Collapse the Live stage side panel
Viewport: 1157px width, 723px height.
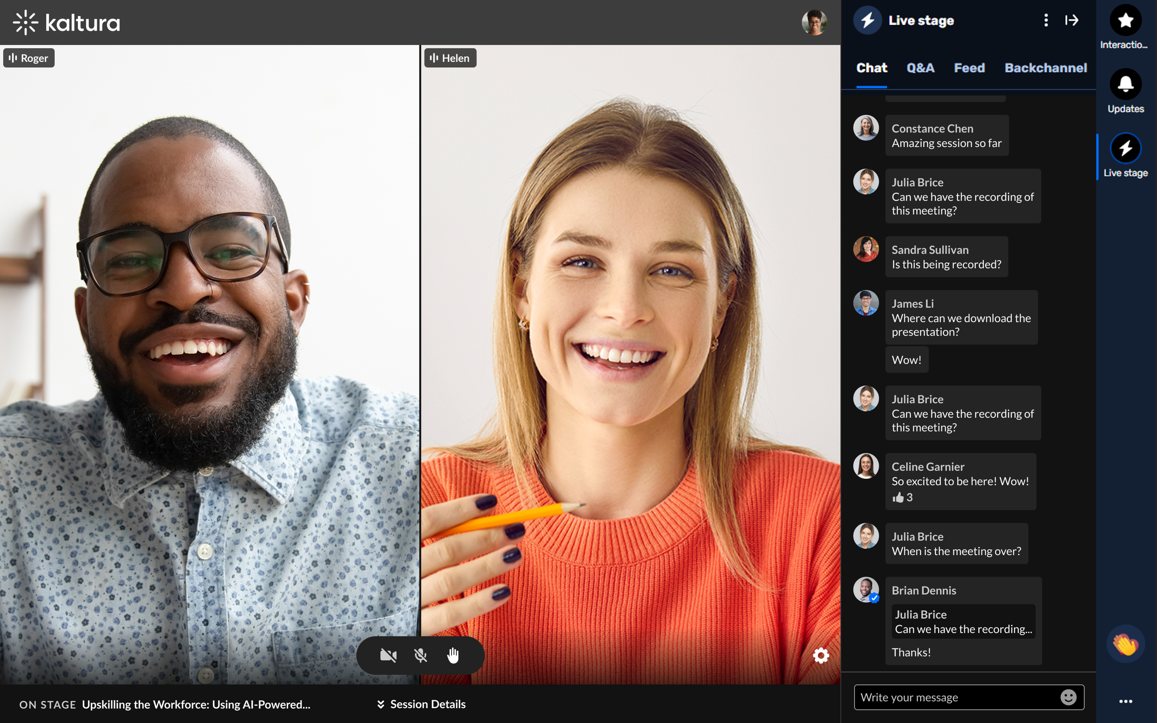pyautogui.click(x=1071, y=20)
